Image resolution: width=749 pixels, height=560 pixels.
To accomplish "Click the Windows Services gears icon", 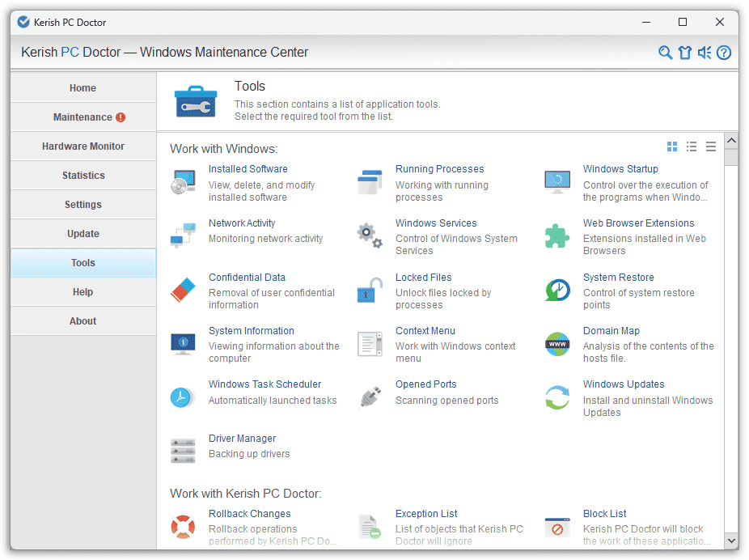I will coord(370,235).
